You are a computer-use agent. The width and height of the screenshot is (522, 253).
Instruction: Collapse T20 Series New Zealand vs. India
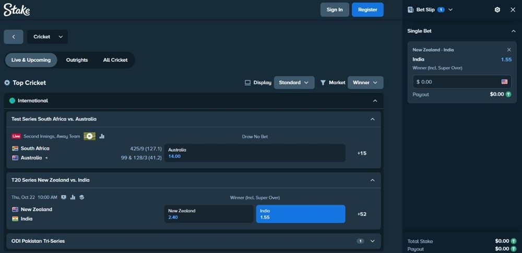point(373,180)
